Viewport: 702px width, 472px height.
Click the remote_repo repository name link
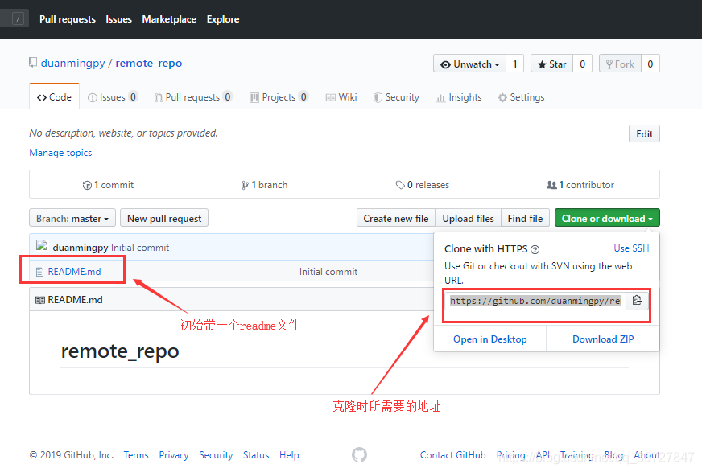(149, 63)
